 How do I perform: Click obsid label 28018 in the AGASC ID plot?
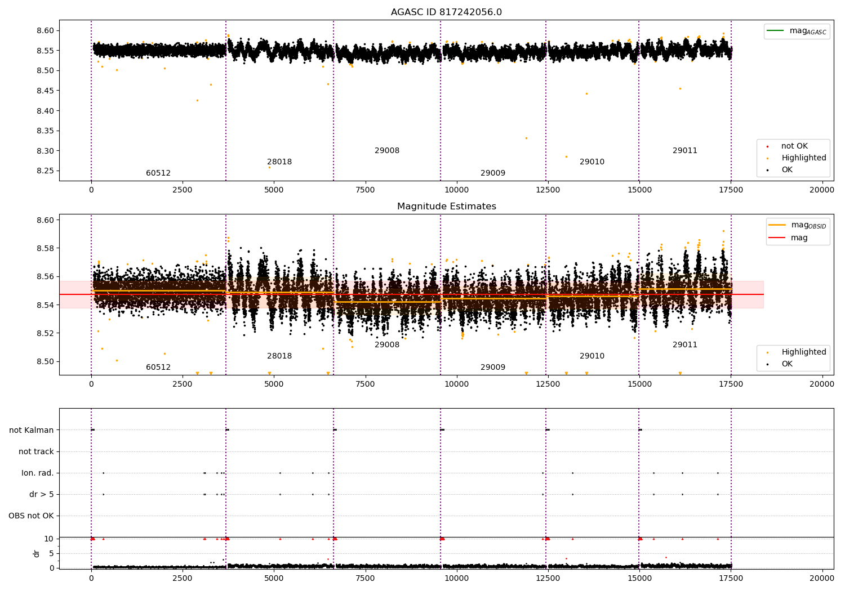click(x=279, y=162)
